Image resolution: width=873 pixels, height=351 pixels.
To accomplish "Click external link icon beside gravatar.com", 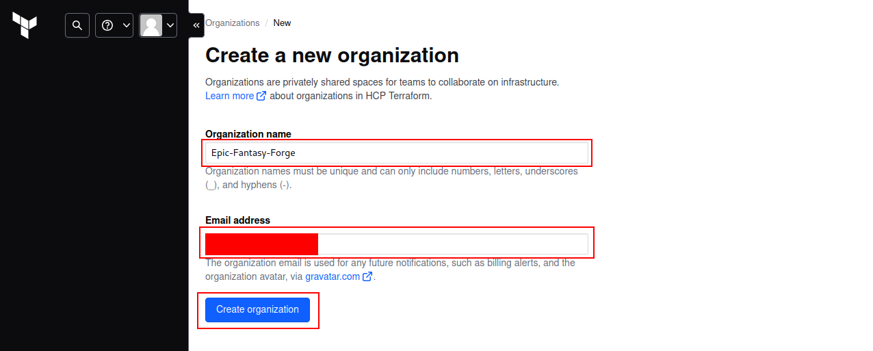I will [x=367, y=276].
